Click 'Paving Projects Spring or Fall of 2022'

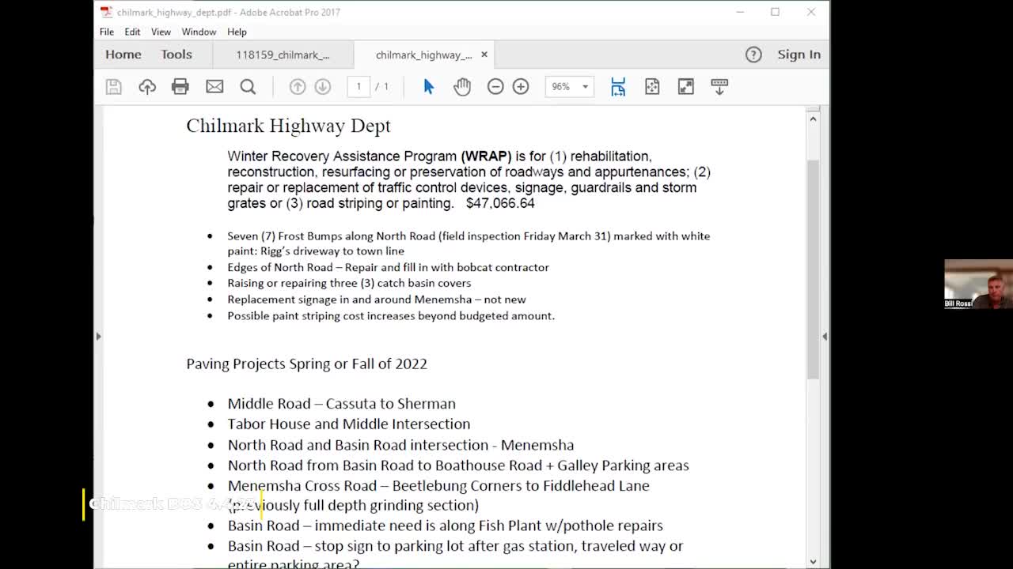(x=307, y=364)
